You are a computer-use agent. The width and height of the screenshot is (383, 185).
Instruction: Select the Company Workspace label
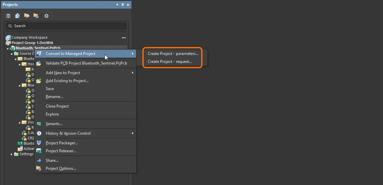pos(30,37)
